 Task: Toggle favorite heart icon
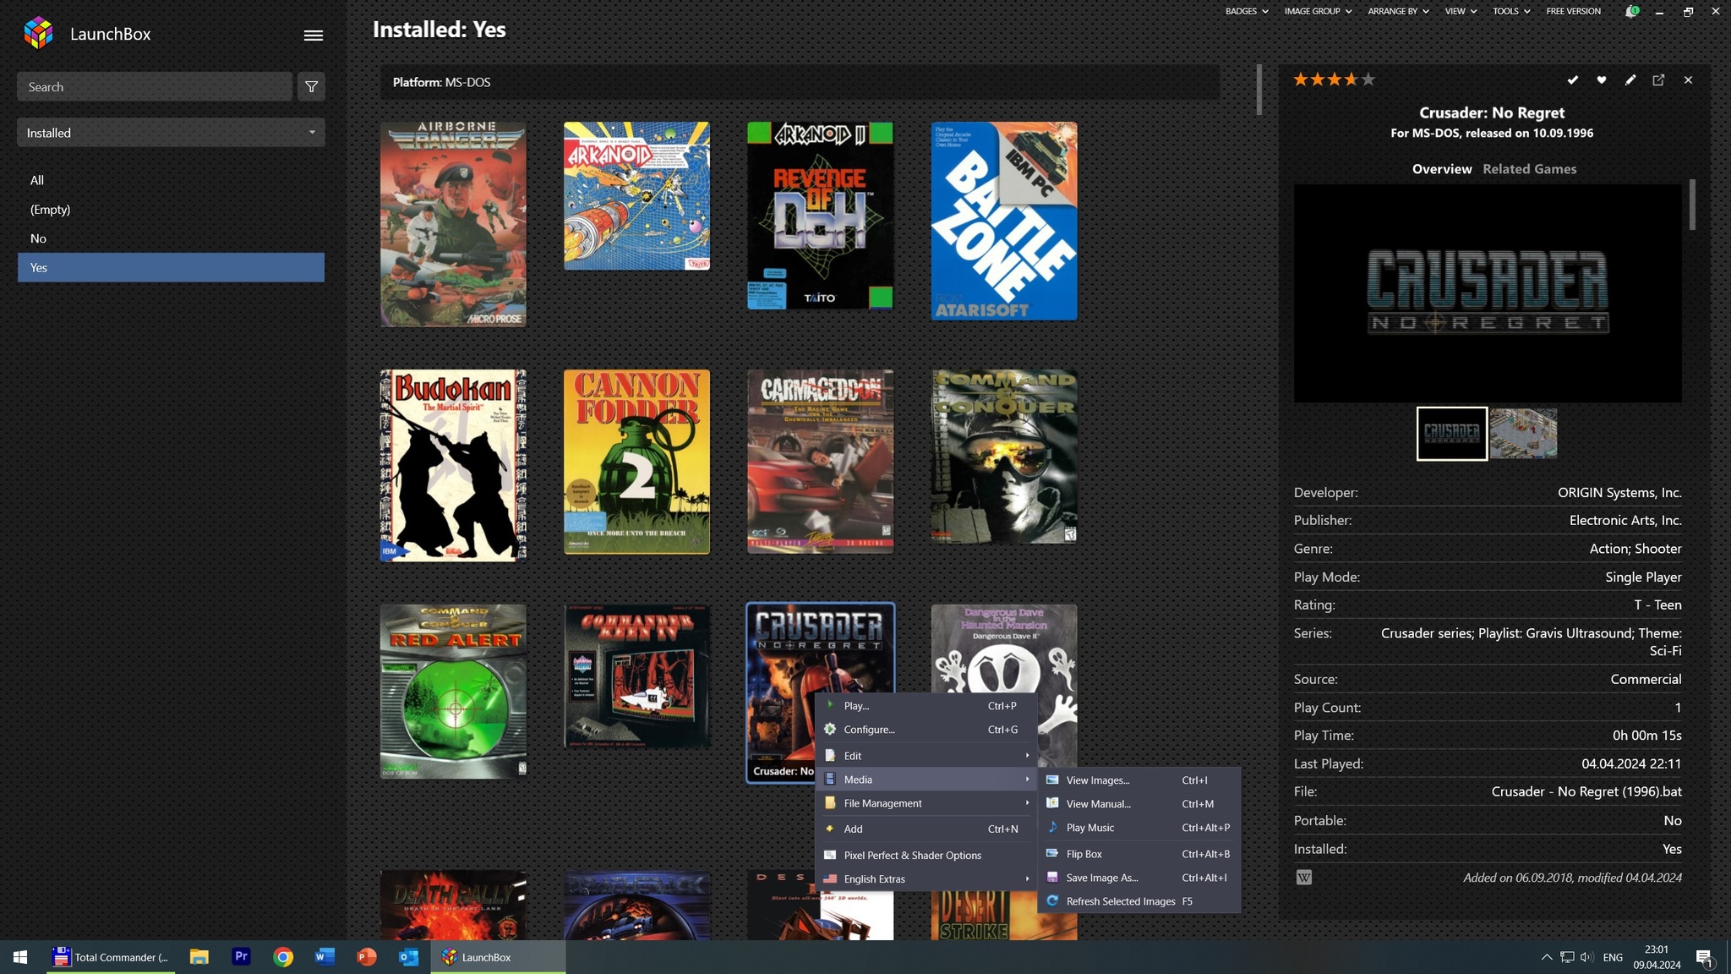[x=1601, y=79]
